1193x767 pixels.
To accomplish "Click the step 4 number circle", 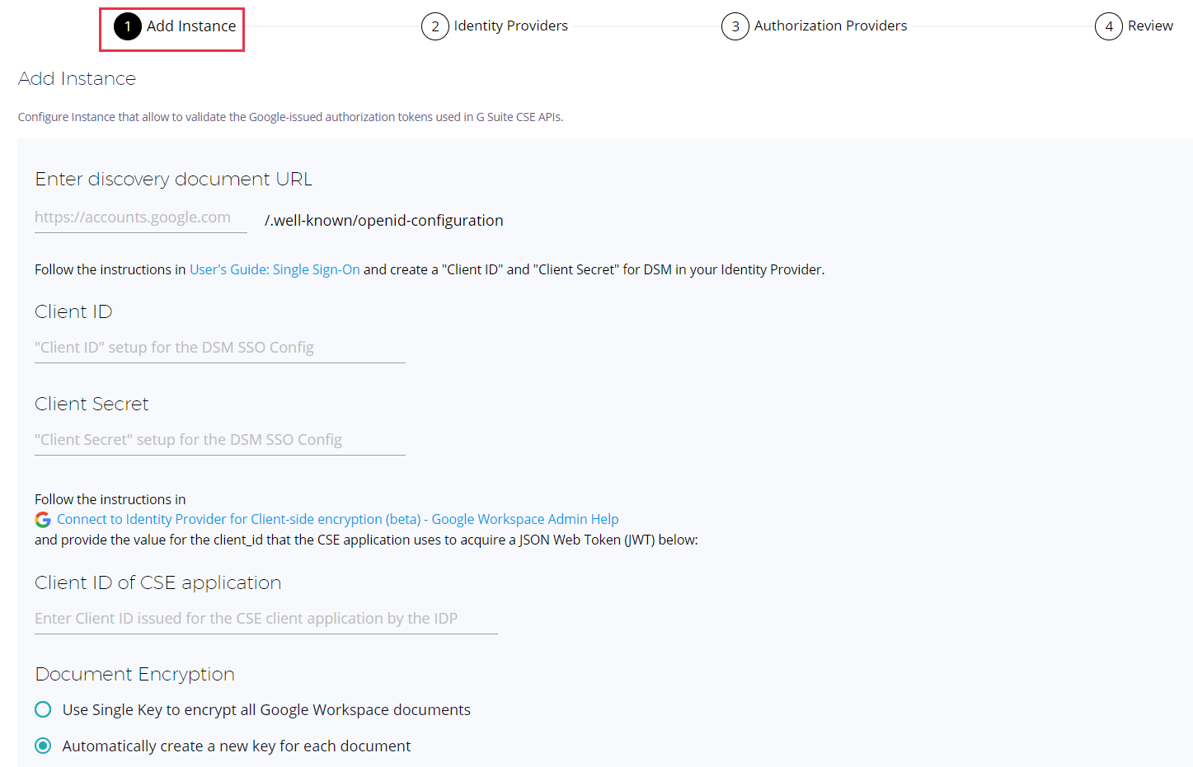I will pyautogui.click(x=1109, y=26).
